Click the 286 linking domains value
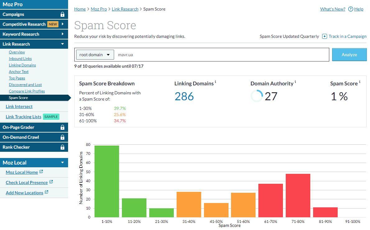370x230 pixels. [x=184, y=96]
